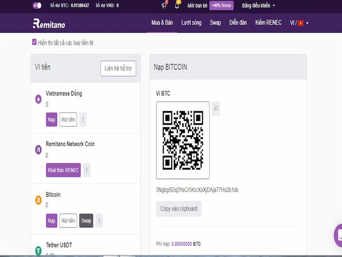Viewport: 342px width, 257px height.
Task: Select the BTC address 3NgbgSDq3YeCr5KrcXxXjDAja77Ho2b1sb
Action: (x=197, y=190)
